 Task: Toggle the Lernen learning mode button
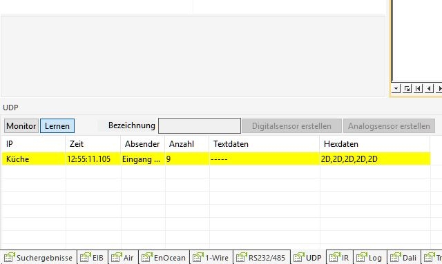pyautogui.click(x=57, y=126)
